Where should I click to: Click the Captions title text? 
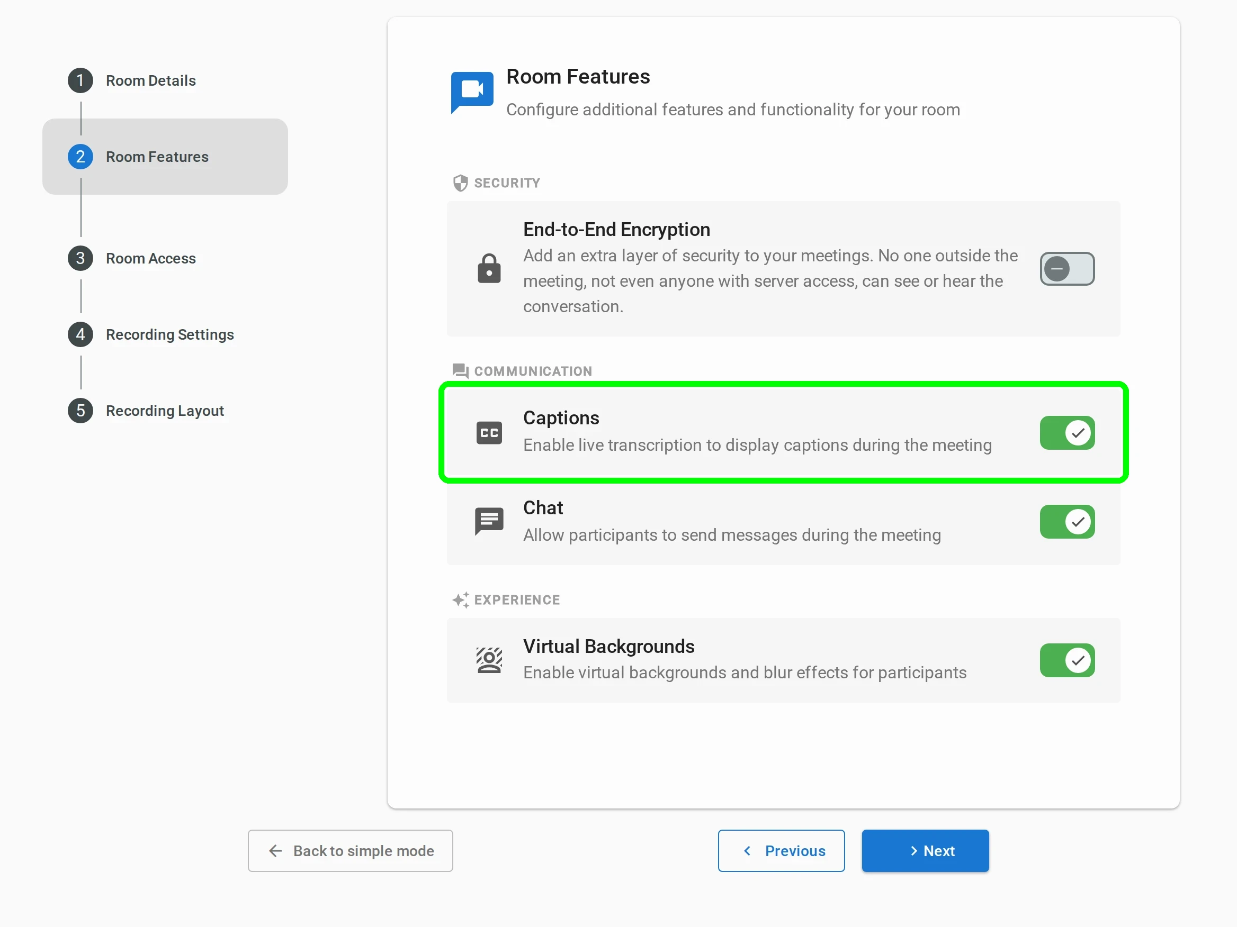click(561, 418)
